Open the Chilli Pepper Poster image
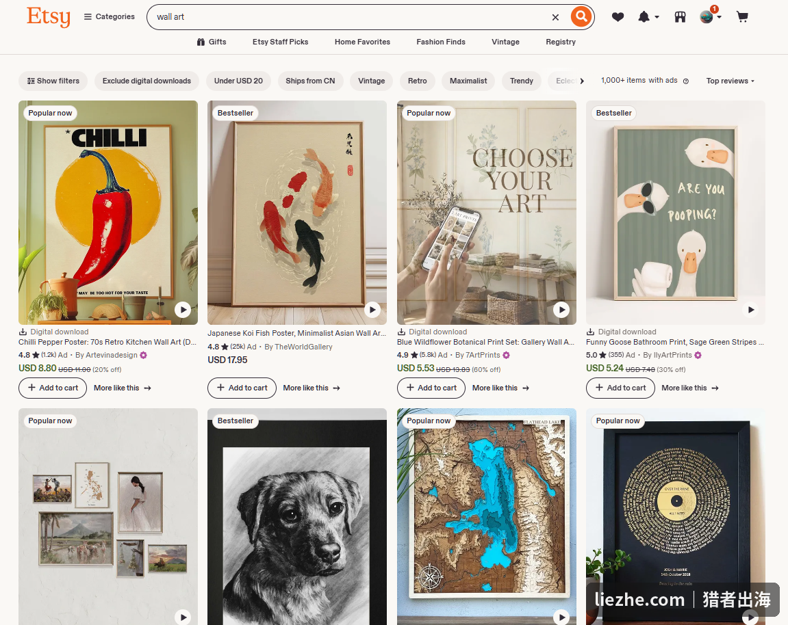 click(108, 213)
